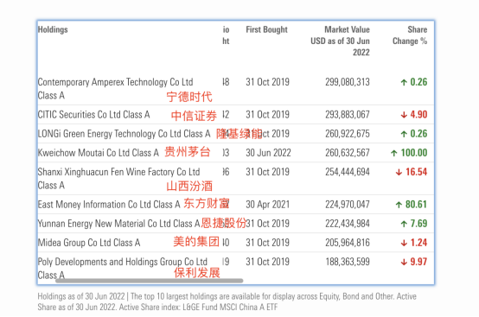Viewport: 479px width, 317px height.
Task: Click the red down arrow beside 16.54
Action: tap(399, 173)
